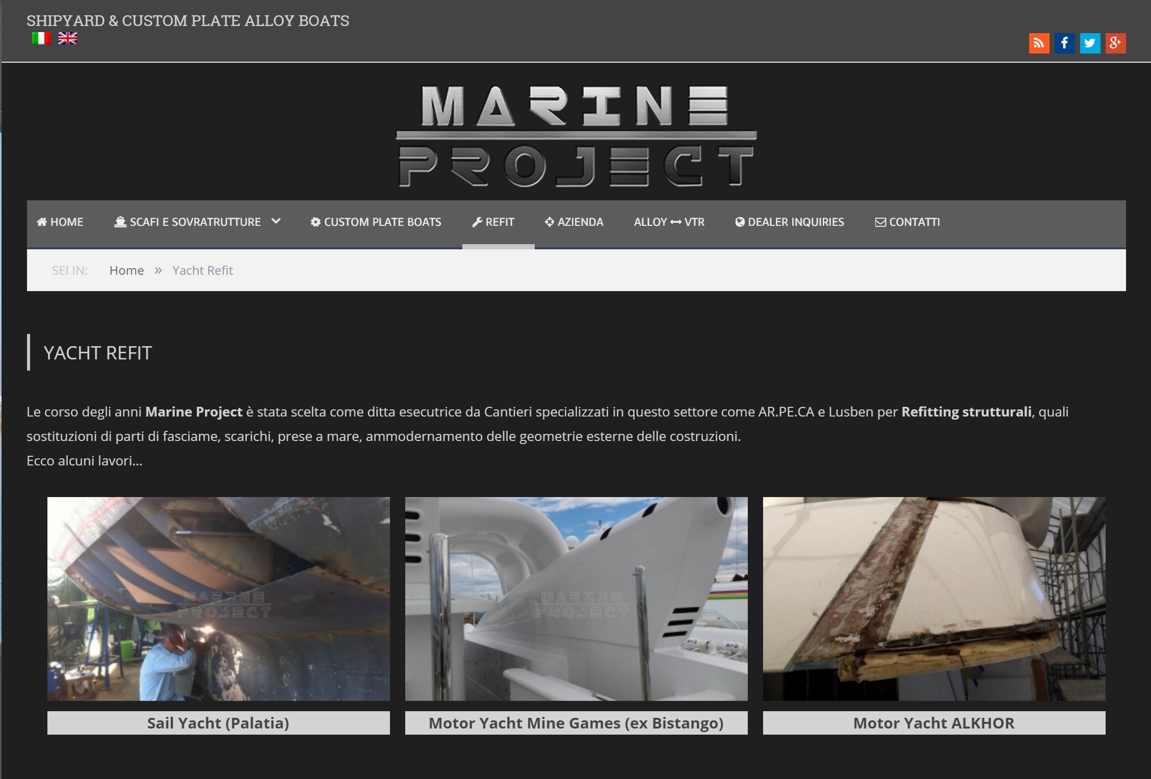The image size is (1151, 779).
Task: Visit the Facebook page icon
Action: click(x=1064, y=43)
